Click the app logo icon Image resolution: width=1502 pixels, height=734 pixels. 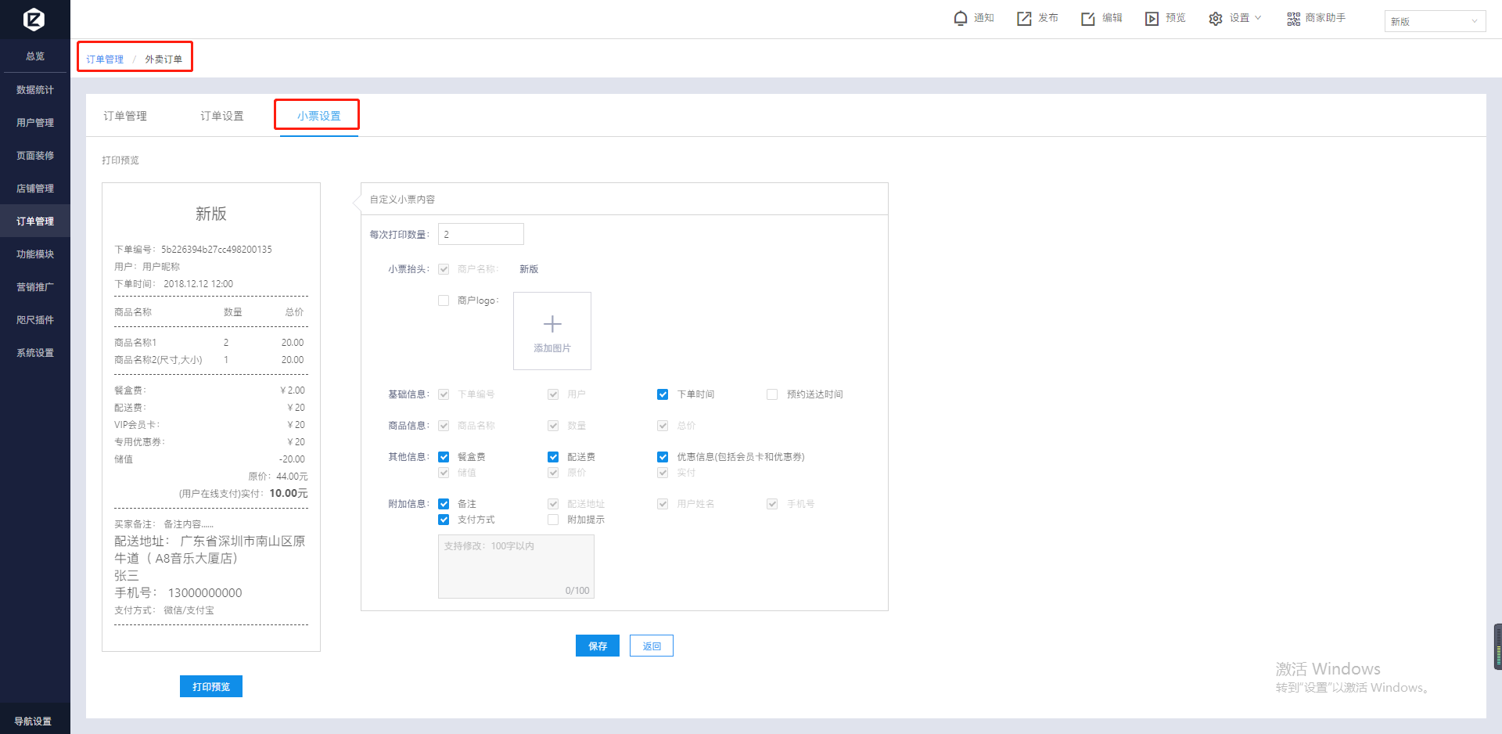click(34, 19)
